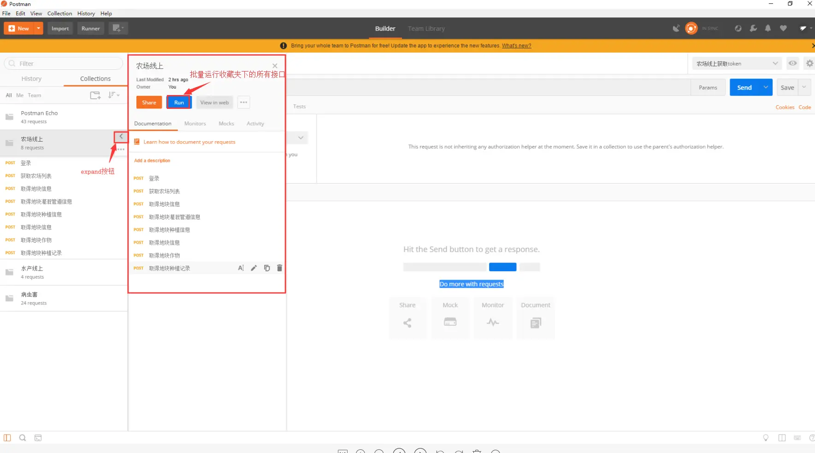Expand the Postman Echo collection
The width and height of the screenshot is (815, 453).
tap(64, 117)
